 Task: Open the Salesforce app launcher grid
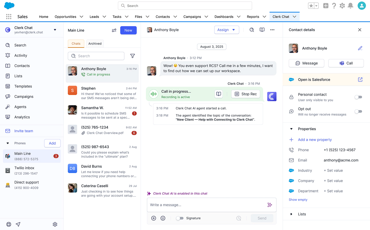tap(9, 17)
